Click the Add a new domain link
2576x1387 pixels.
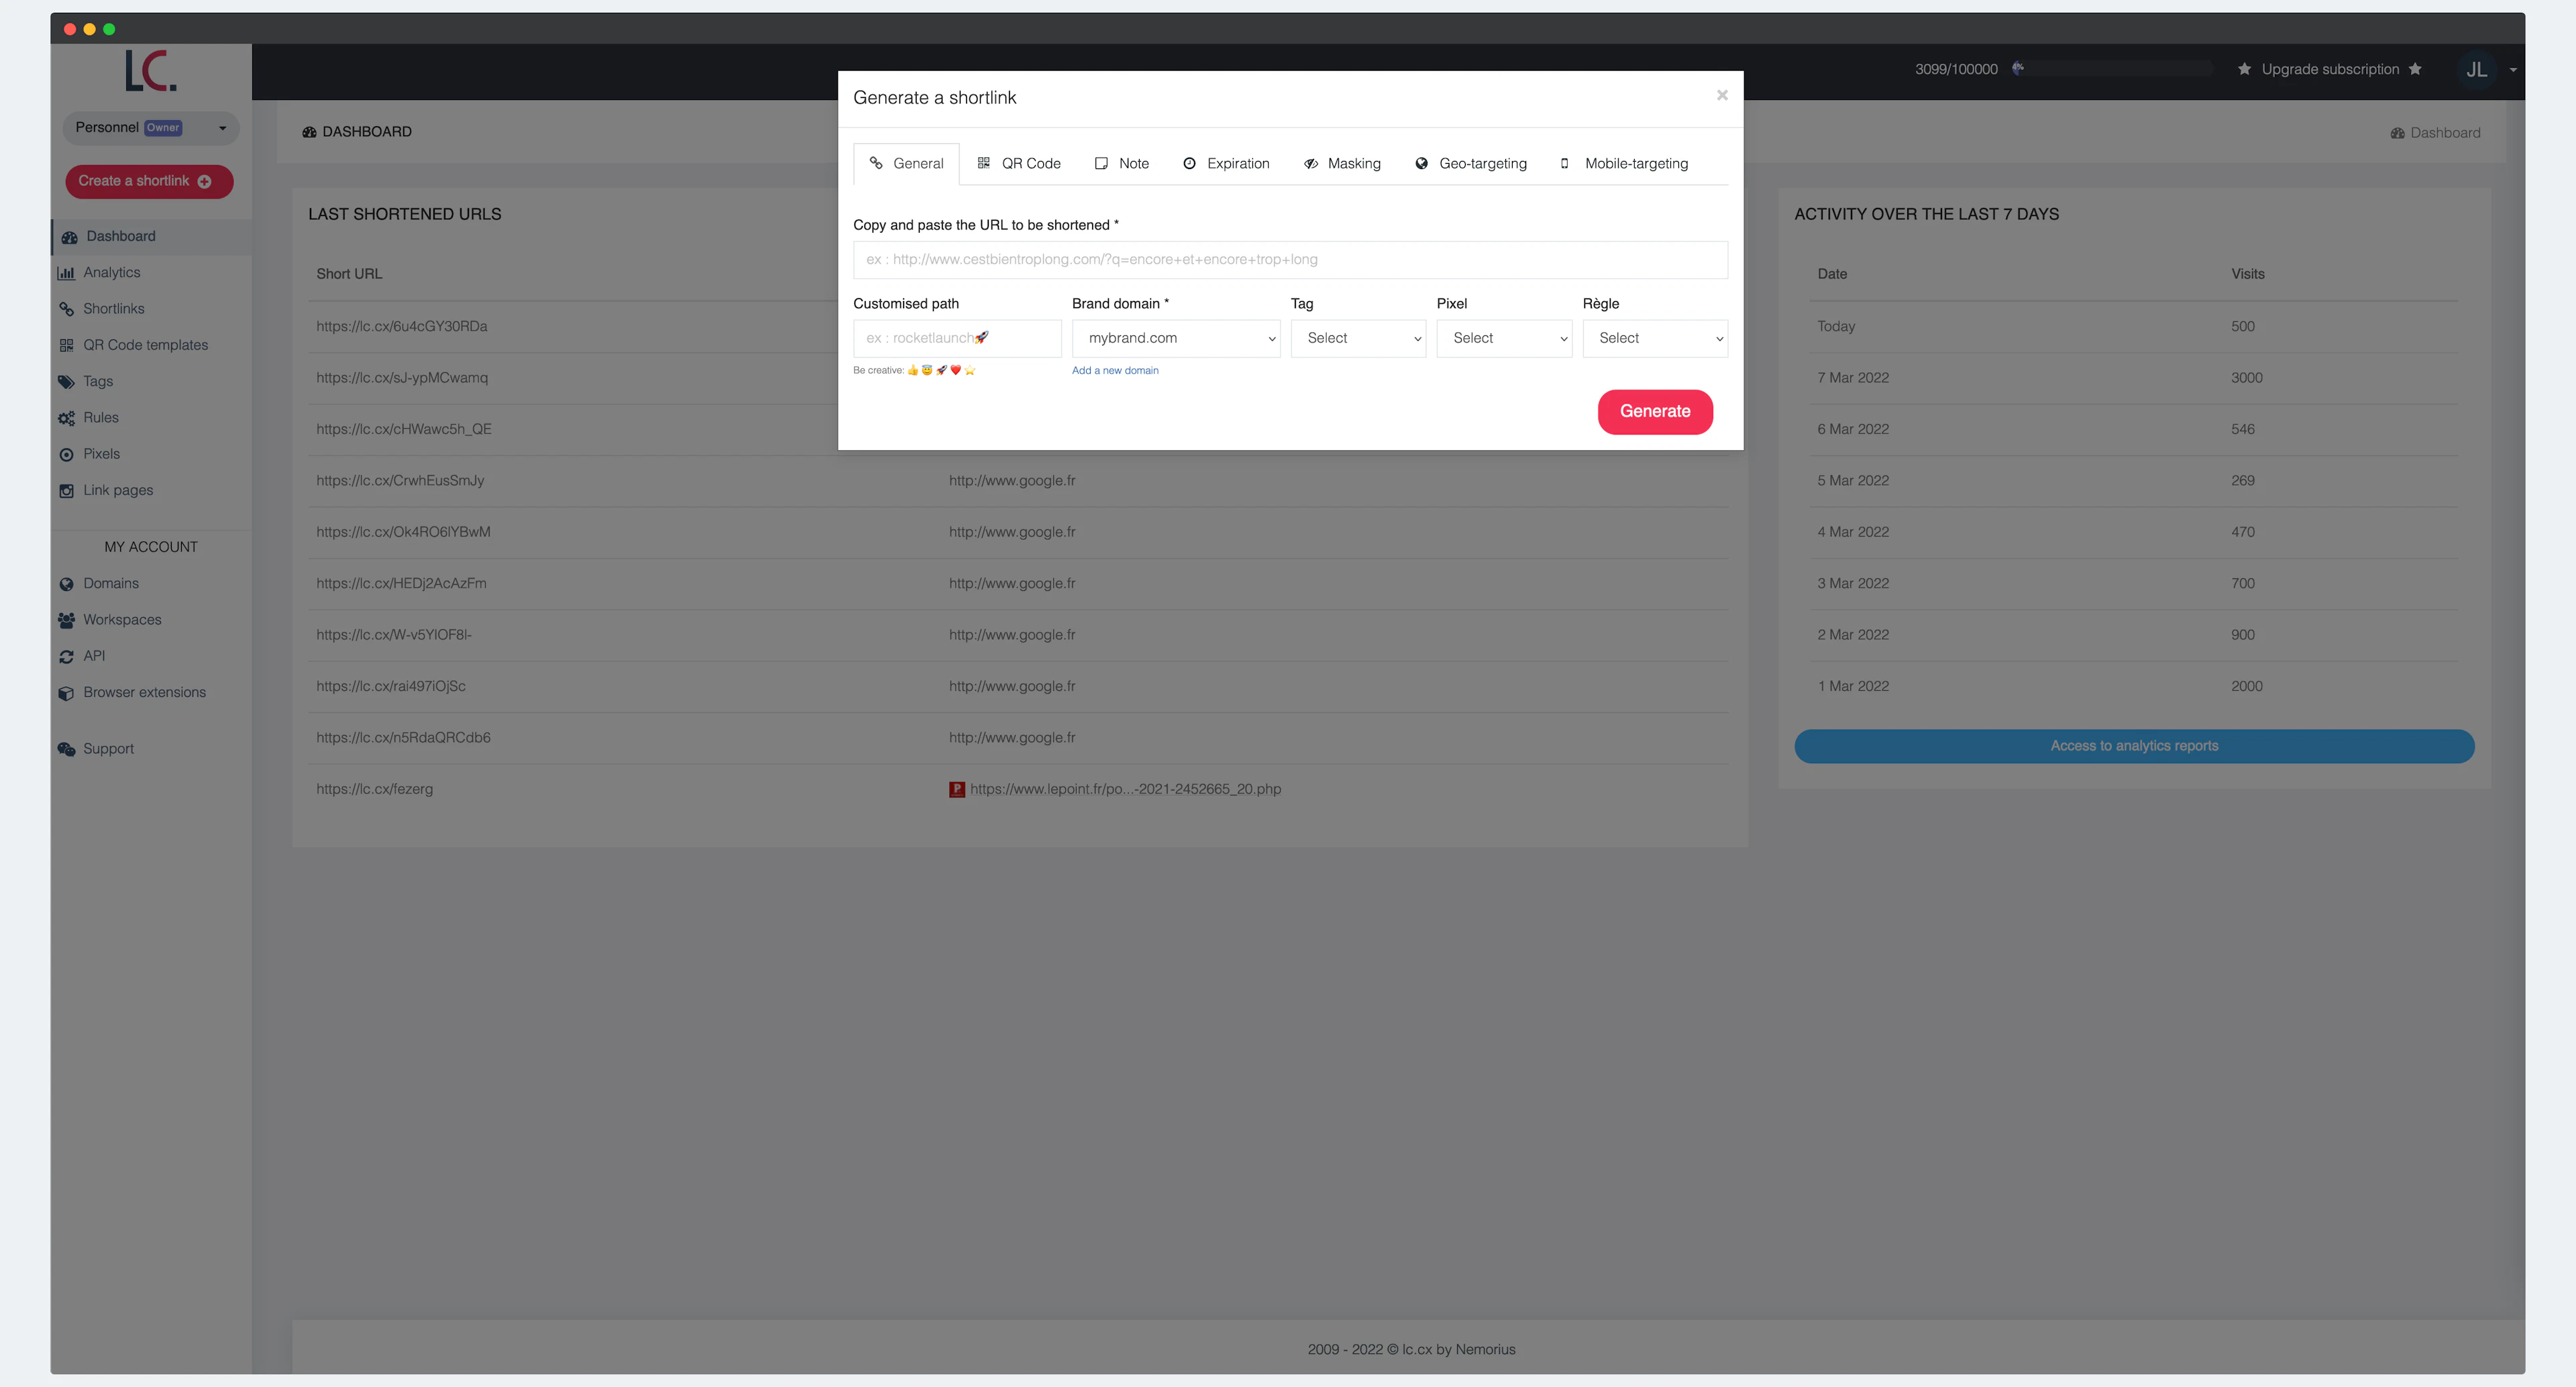pos(1114,371)
